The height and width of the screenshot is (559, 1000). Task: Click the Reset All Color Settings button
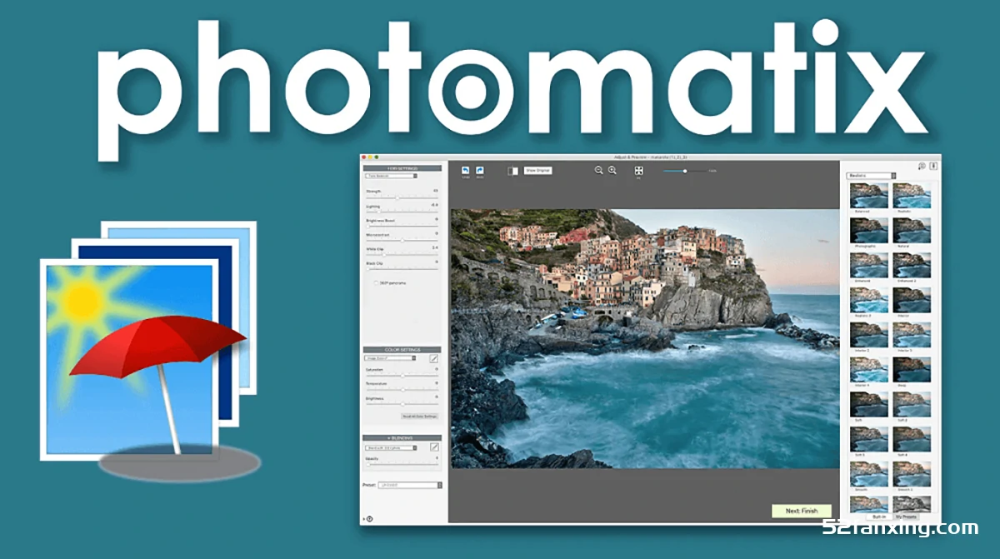420,416
